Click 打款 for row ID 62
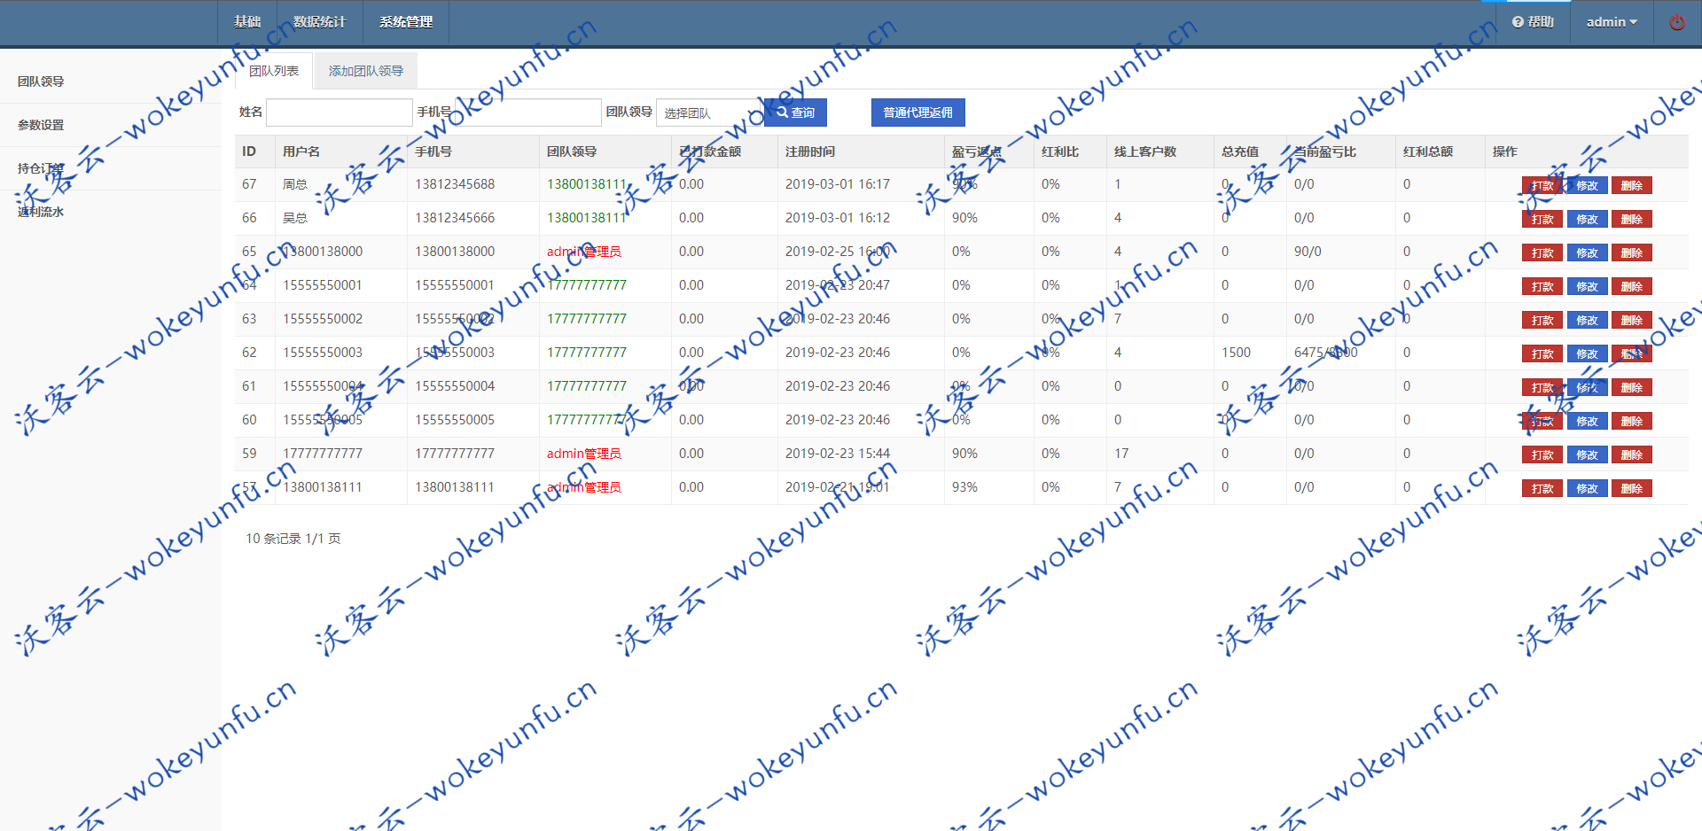The height and width of the screenshot is (831, 1702). [1542, 354]
